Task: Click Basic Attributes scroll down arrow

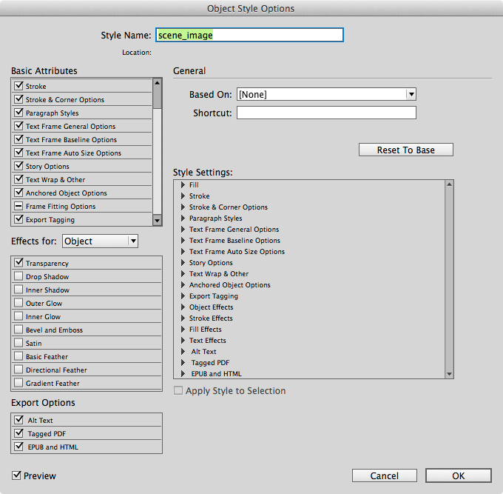Action: 157,221
